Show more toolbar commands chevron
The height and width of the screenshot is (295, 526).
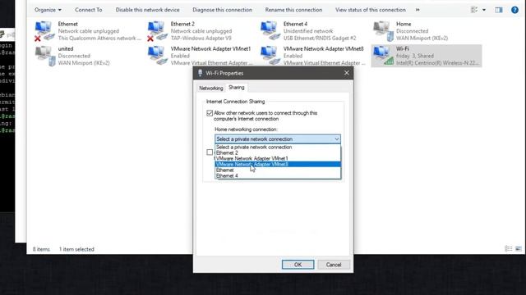tap(418, 10)
